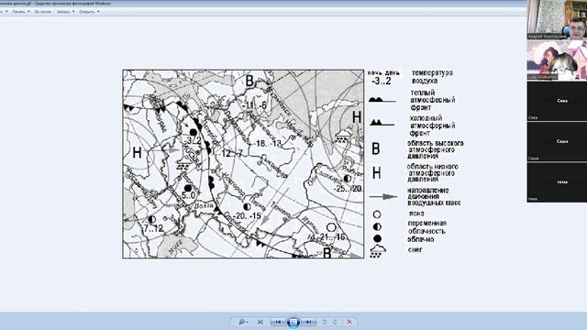Open the zoom magnifier control
The width and height of the screenshot is (587, 330).
(x=242, y=322)
